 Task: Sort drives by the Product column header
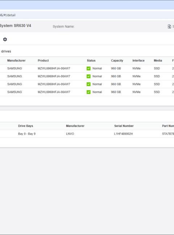click(43, 60)
